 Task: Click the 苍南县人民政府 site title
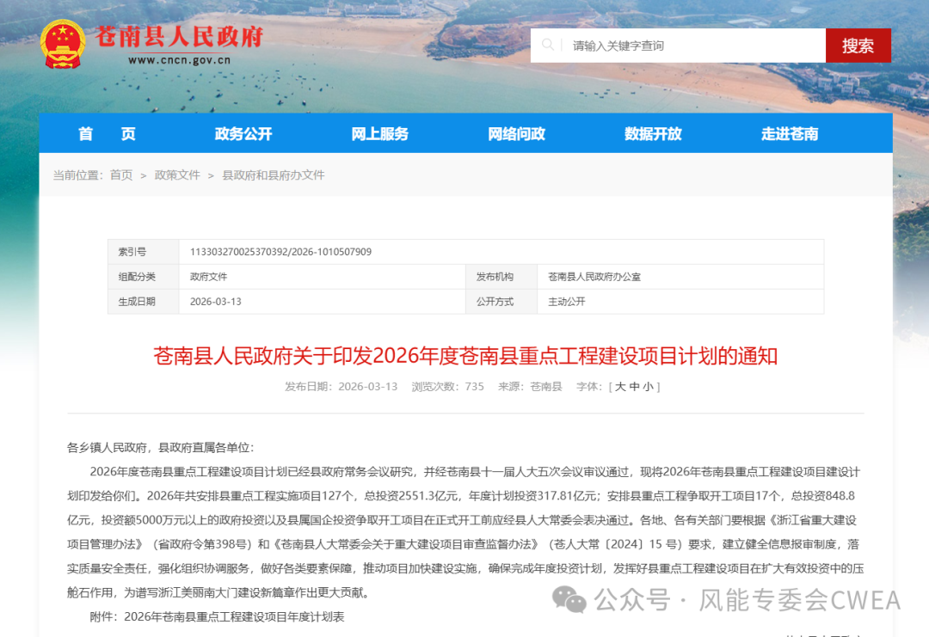[179, 37]
